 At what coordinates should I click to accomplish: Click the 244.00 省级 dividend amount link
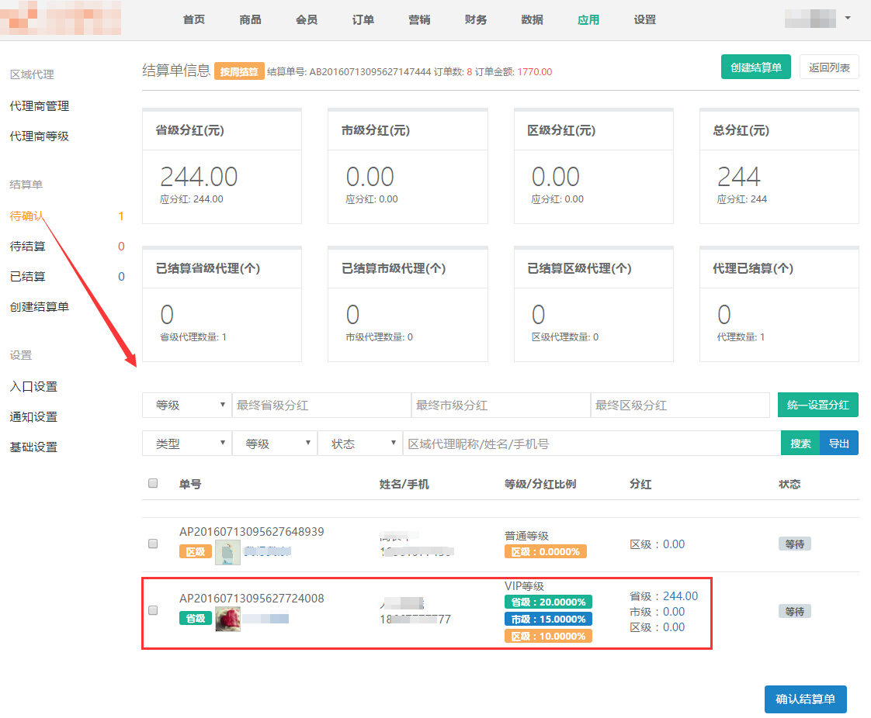click(x=680, y=596)
